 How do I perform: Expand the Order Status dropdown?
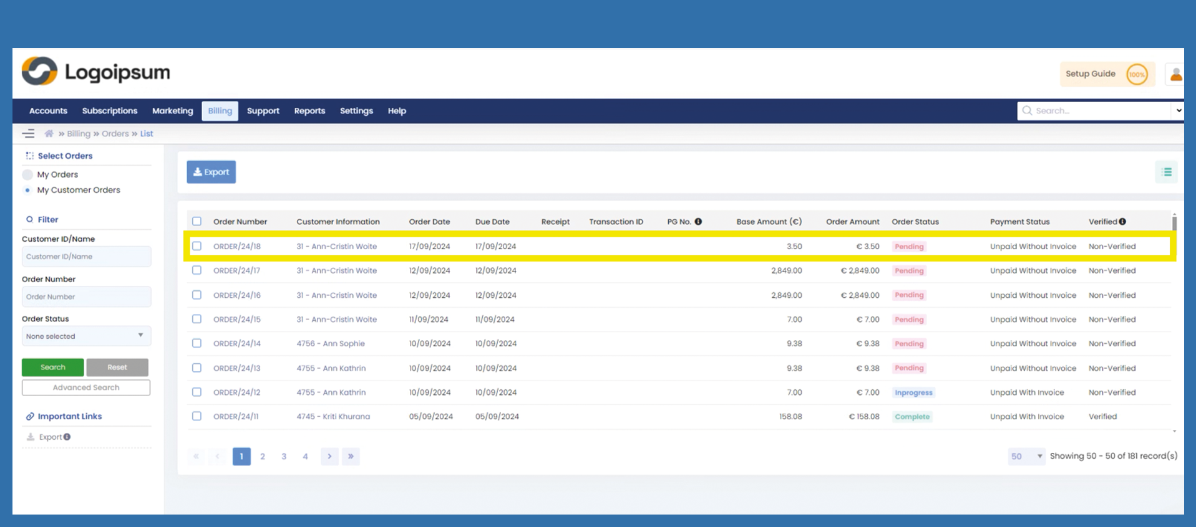[86, 336]
